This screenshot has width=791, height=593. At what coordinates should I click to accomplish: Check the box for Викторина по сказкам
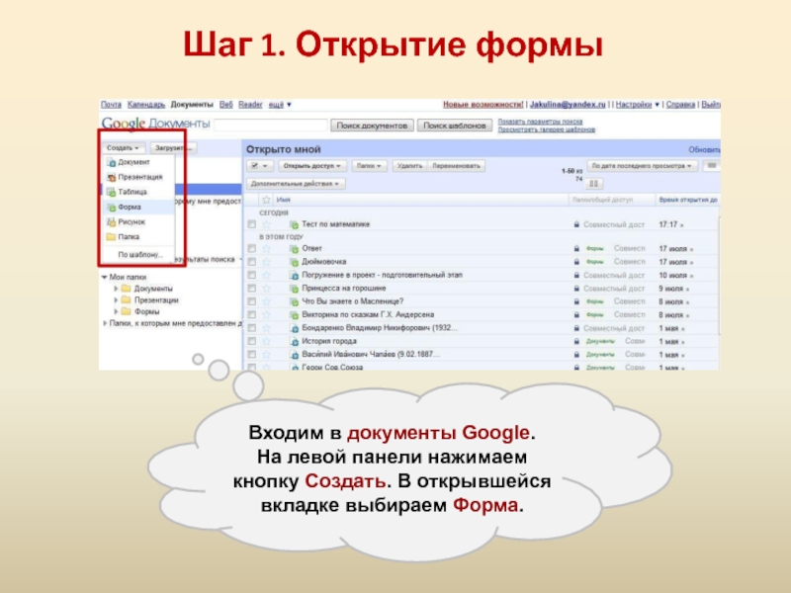[x=252, y=314]
